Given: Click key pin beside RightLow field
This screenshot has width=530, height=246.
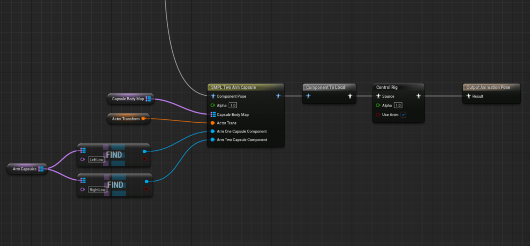Looking at the screenshot, I should (82, 190).
